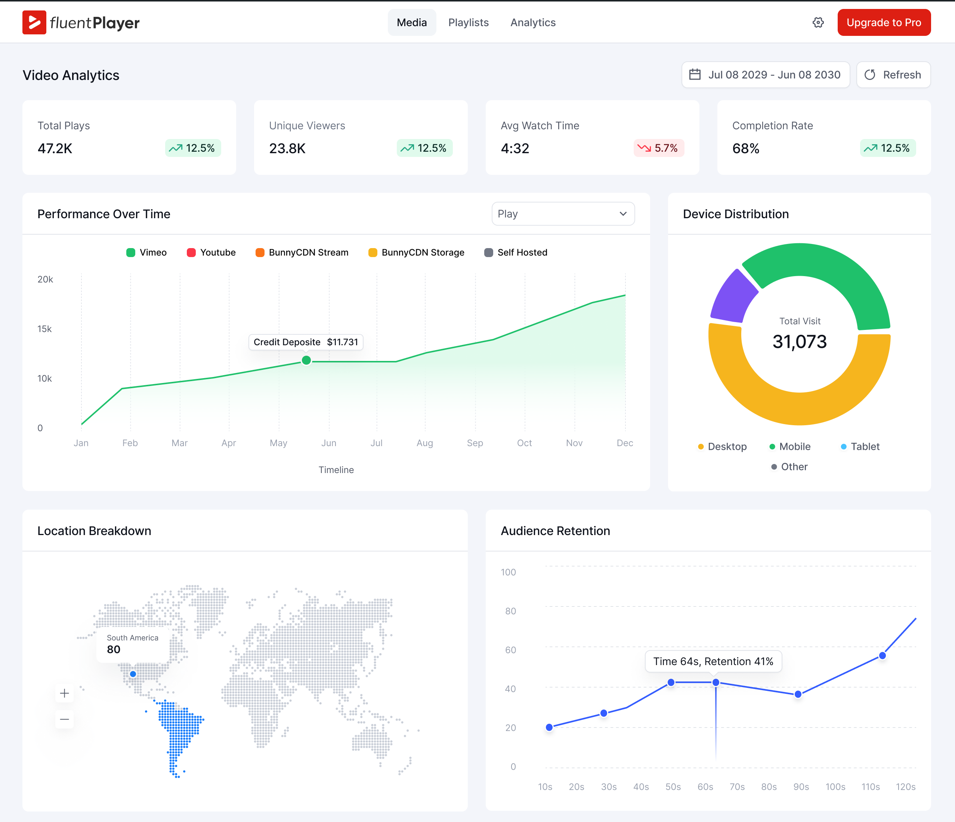Image resolution: width=955 pixels, height=822 pixels.
Task: Open the Play metric dropdown
Action: pyautogui.click(x=562, y=214)
